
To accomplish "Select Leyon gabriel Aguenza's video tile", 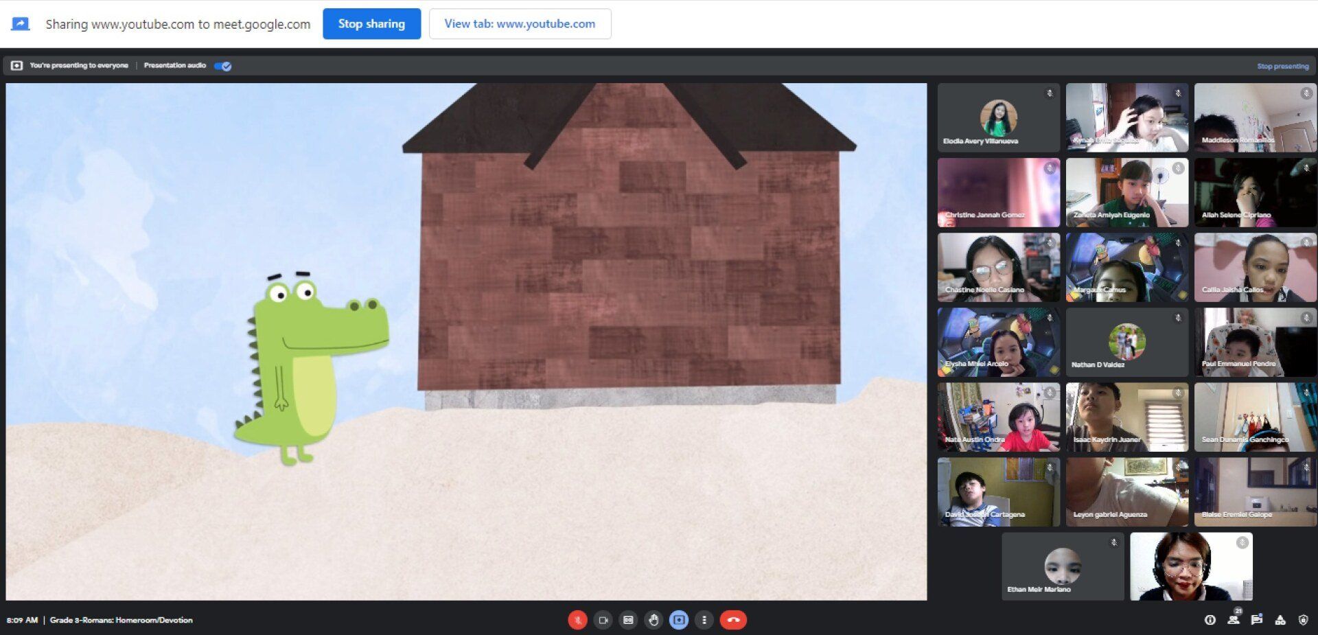I will pos(1127,492).
